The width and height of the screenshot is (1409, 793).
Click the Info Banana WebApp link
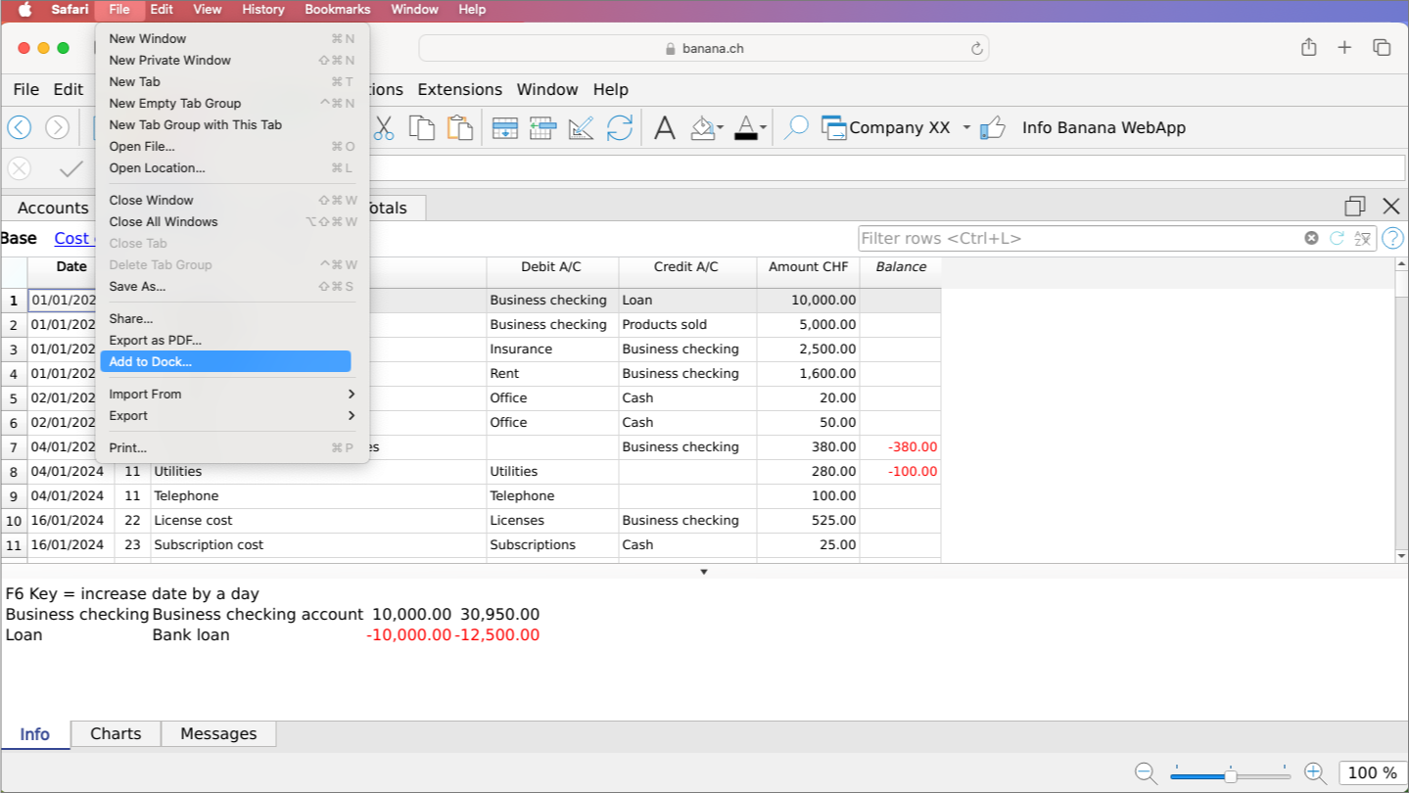tap(1104, 128)
